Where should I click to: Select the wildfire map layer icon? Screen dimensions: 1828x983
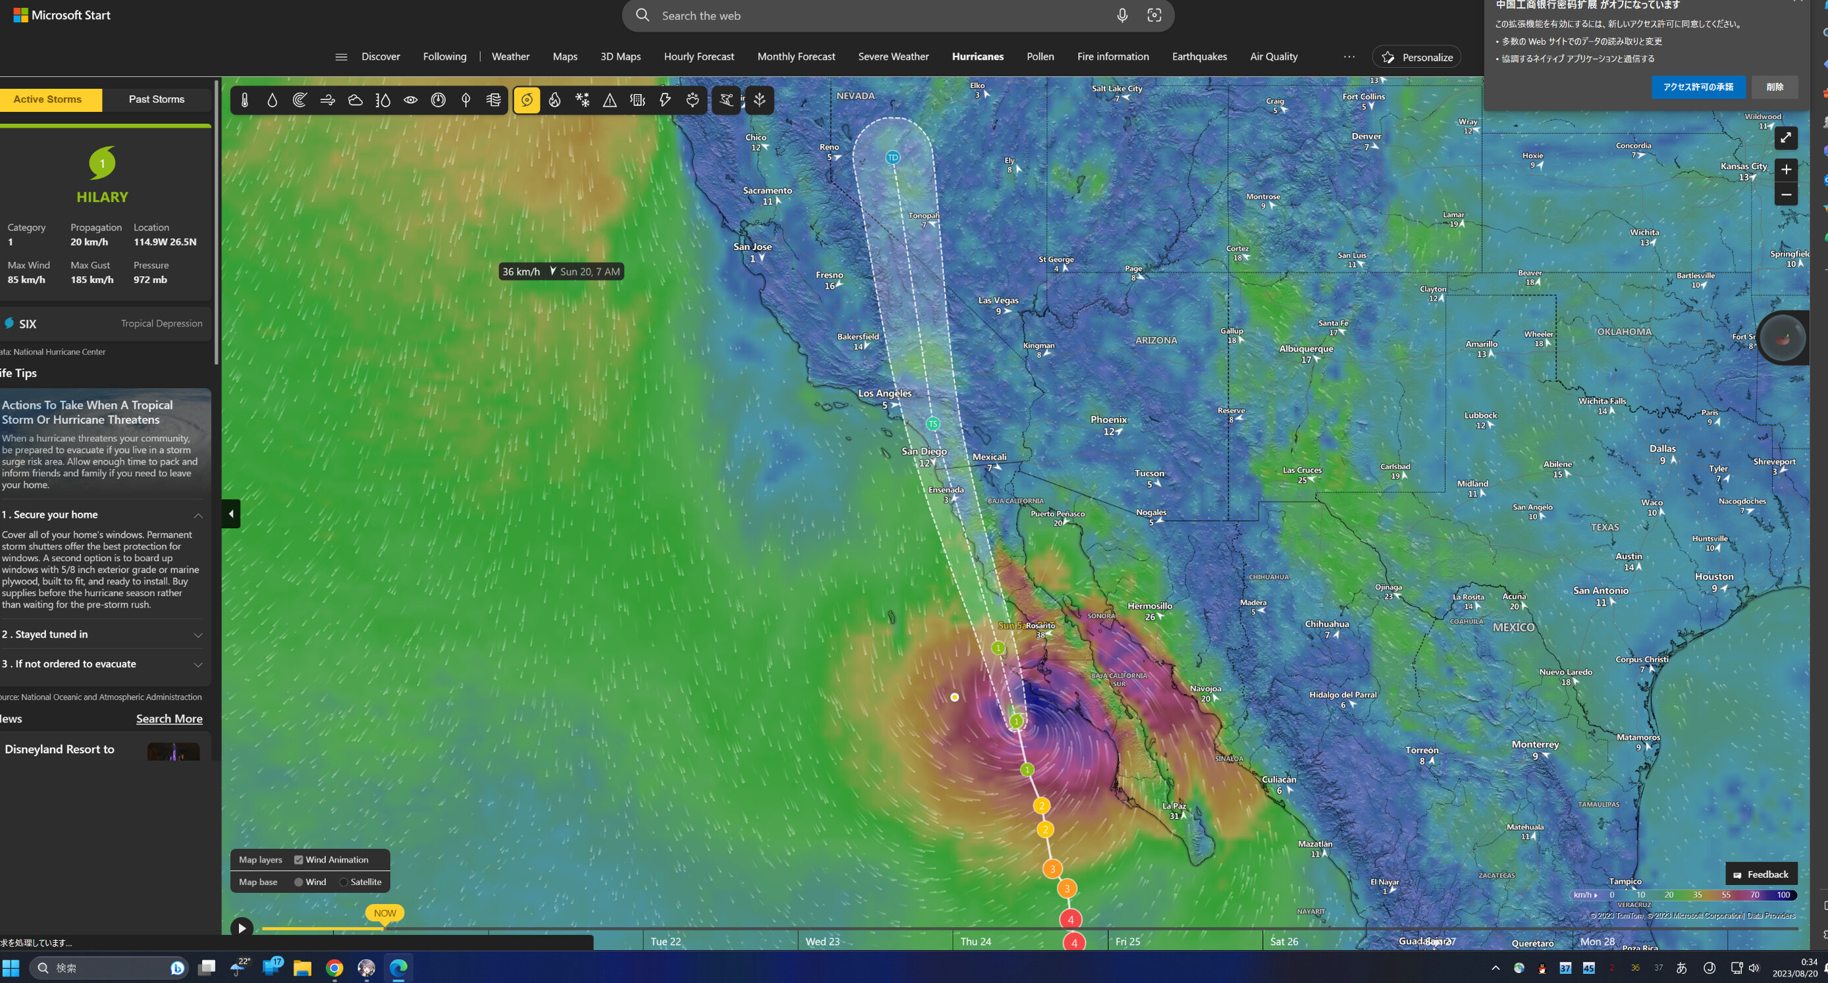[554, 100]
